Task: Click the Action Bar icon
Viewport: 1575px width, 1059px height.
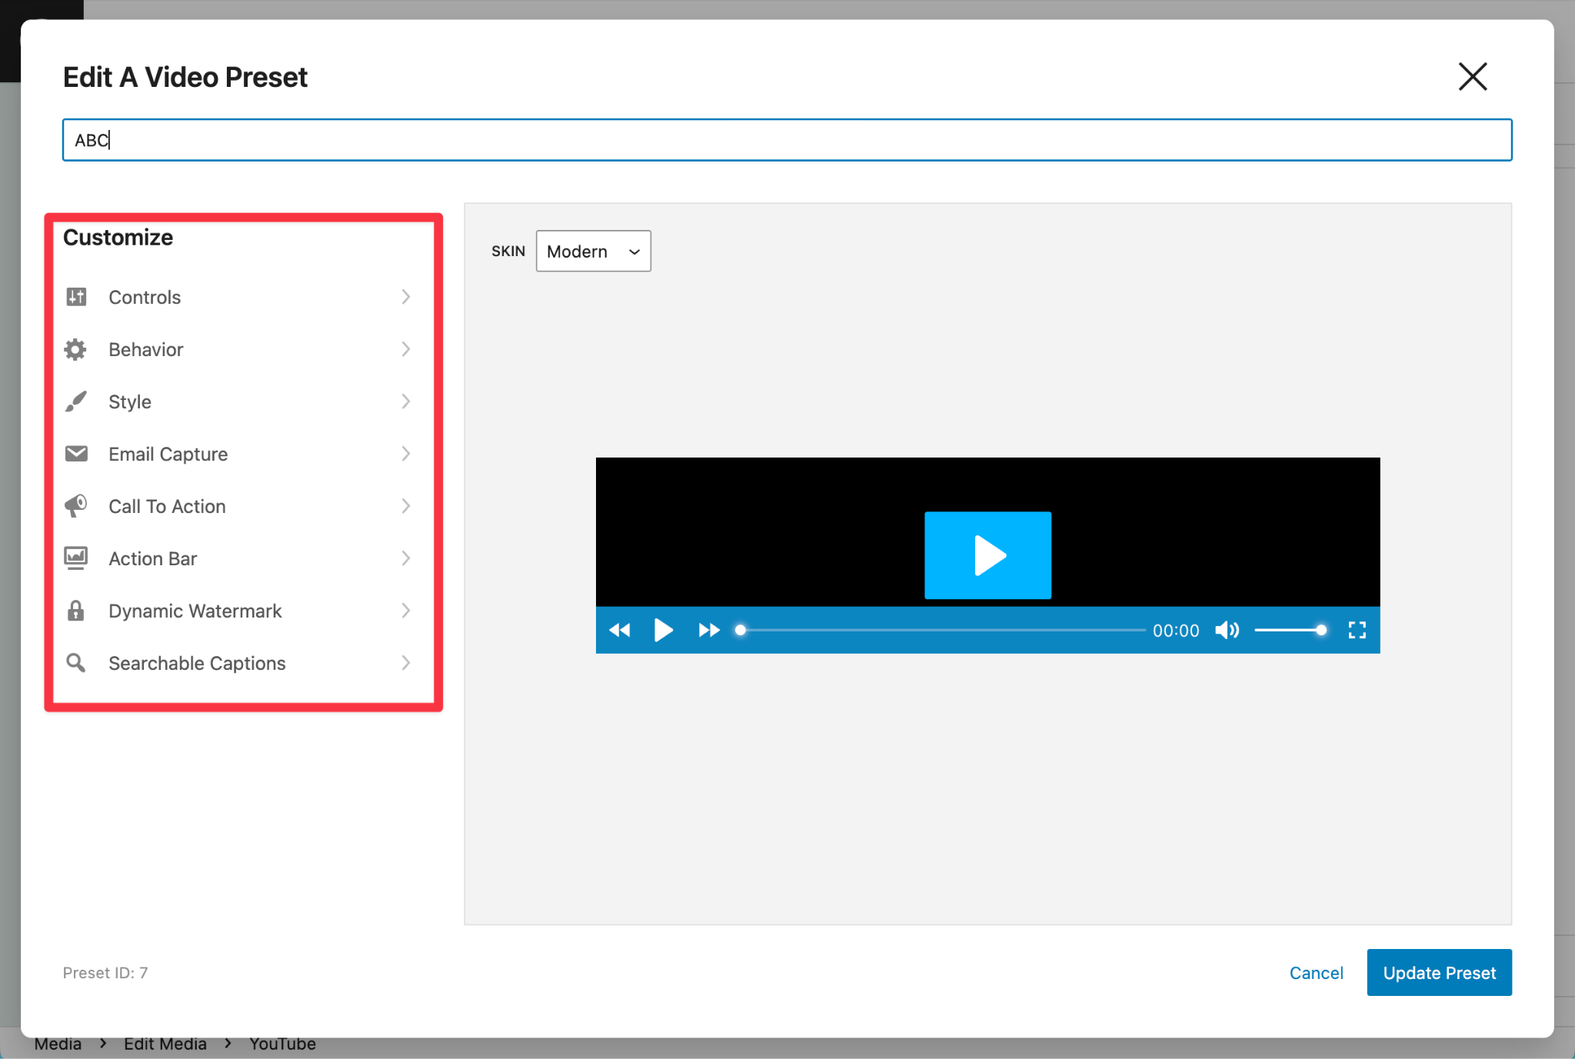Action: pyautogui.click(x=75, y=558)
